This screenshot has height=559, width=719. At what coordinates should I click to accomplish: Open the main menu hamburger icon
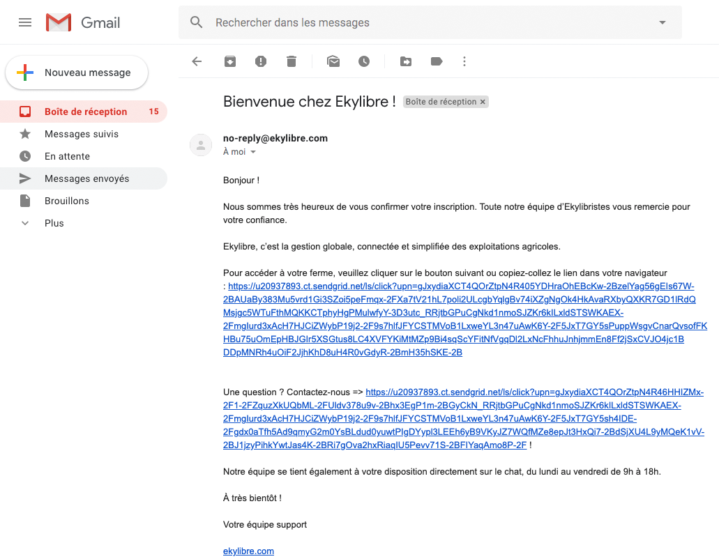tap(25, 22)
